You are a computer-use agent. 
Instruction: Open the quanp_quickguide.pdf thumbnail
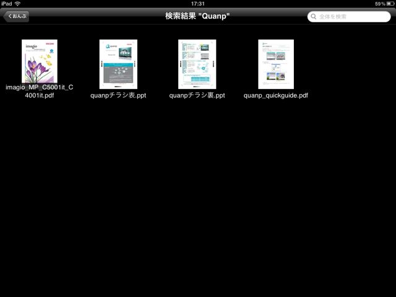(x=276, y=64)
